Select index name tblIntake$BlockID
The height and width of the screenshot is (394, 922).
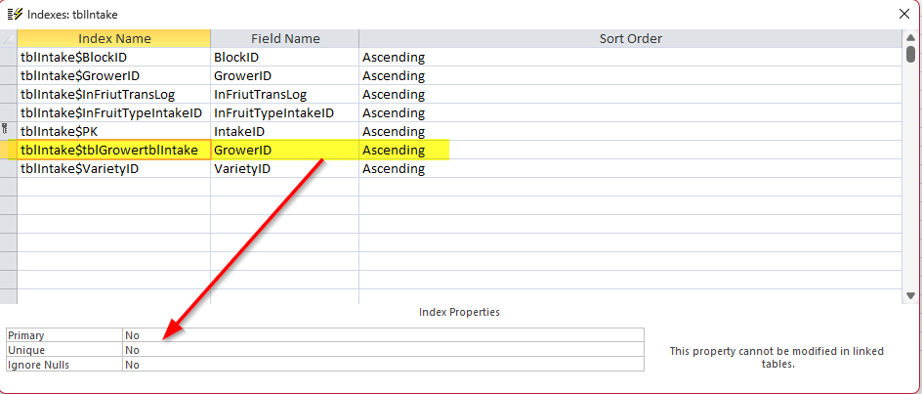pos(114,57)
